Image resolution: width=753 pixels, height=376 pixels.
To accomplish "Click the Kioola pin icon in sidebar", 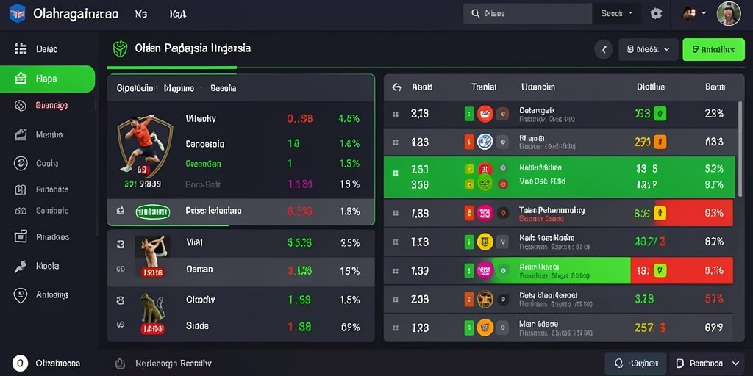I will click(20, 266).
